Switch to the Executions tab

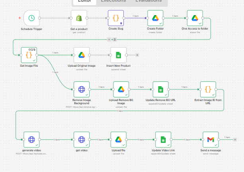113,1
